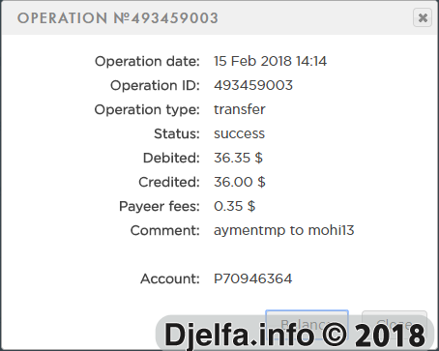Click the credited amount 36.00 $
Image resolution: width=439 pixels, height=351 pixels.
coord(240,182)
